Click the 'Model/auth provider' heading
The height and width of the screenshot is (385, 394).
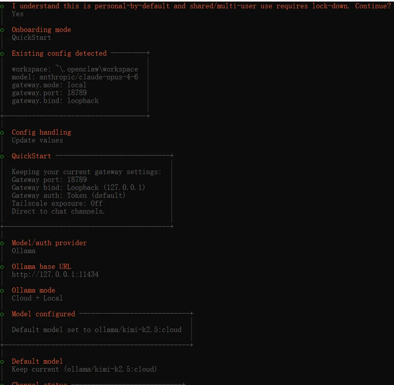(49, 243)
